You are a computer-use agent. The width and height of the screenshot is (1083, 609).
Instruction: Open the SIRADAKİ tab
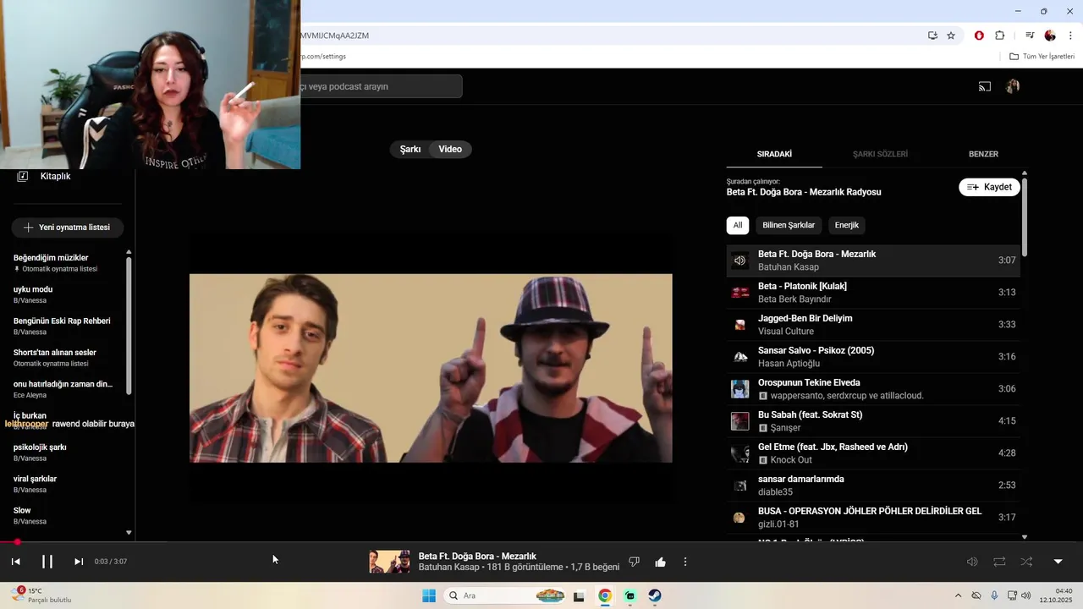click(774, 154)
